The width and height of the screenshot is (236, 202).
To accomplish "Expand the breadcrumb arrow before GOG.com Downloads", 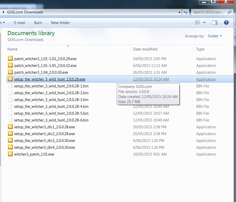I will tap(4, 12).
